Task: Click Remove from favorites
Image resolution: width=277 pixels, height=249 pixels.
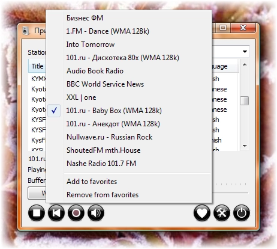Action: pos(129,195)
